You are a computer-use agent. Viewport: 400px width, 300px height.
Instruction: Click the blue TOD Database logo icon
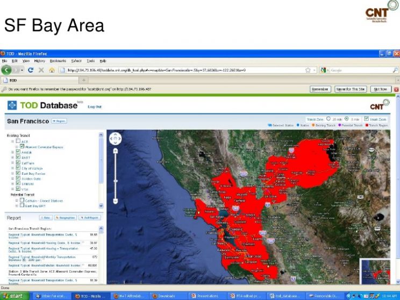click(12, 105)
